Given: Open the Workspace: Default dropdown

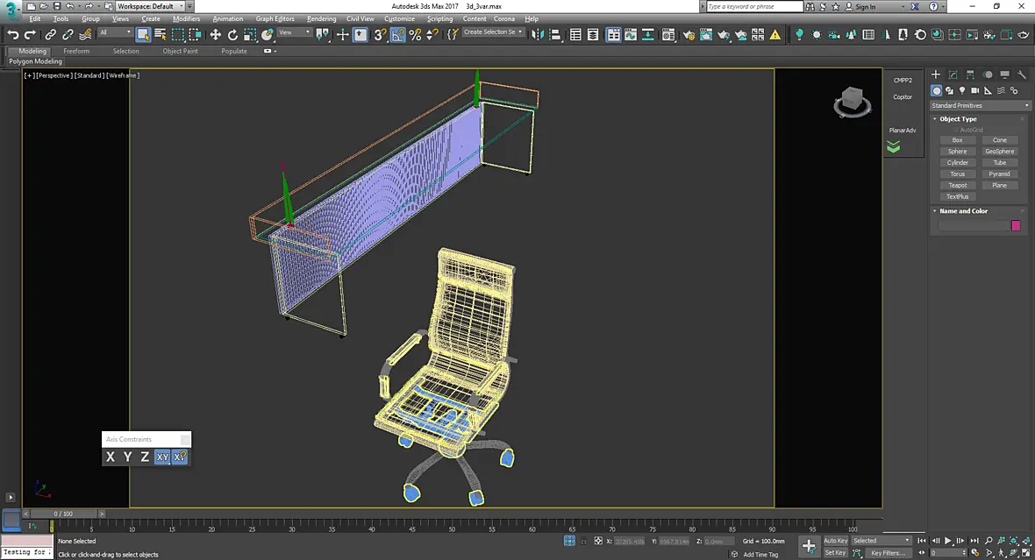Looking at the screenshot, I should coord(150,6).
